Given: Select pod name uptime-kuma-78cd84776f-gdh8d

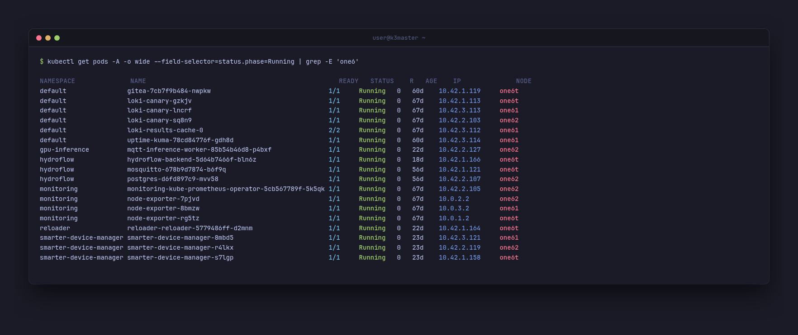Looking at the screenshot, I should pyautogui.click(x=180, y=140).
